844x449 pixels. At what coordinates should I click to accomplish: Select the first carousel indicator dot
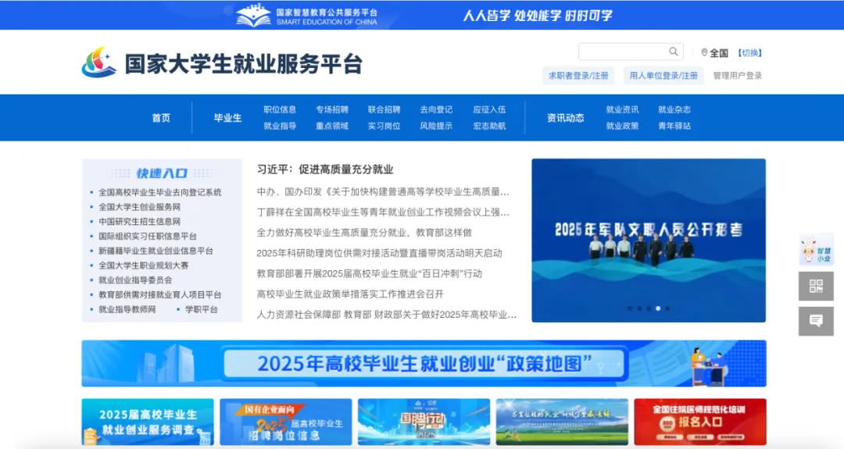(x=630, y=308)
